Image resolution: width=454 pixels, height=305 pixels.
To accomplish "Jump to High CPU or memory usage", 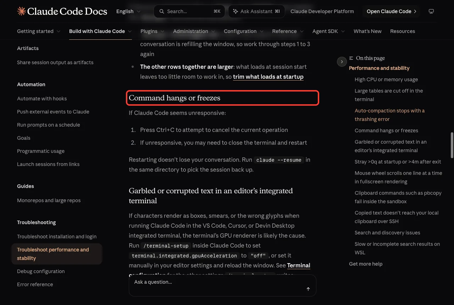I will [386, 79].
